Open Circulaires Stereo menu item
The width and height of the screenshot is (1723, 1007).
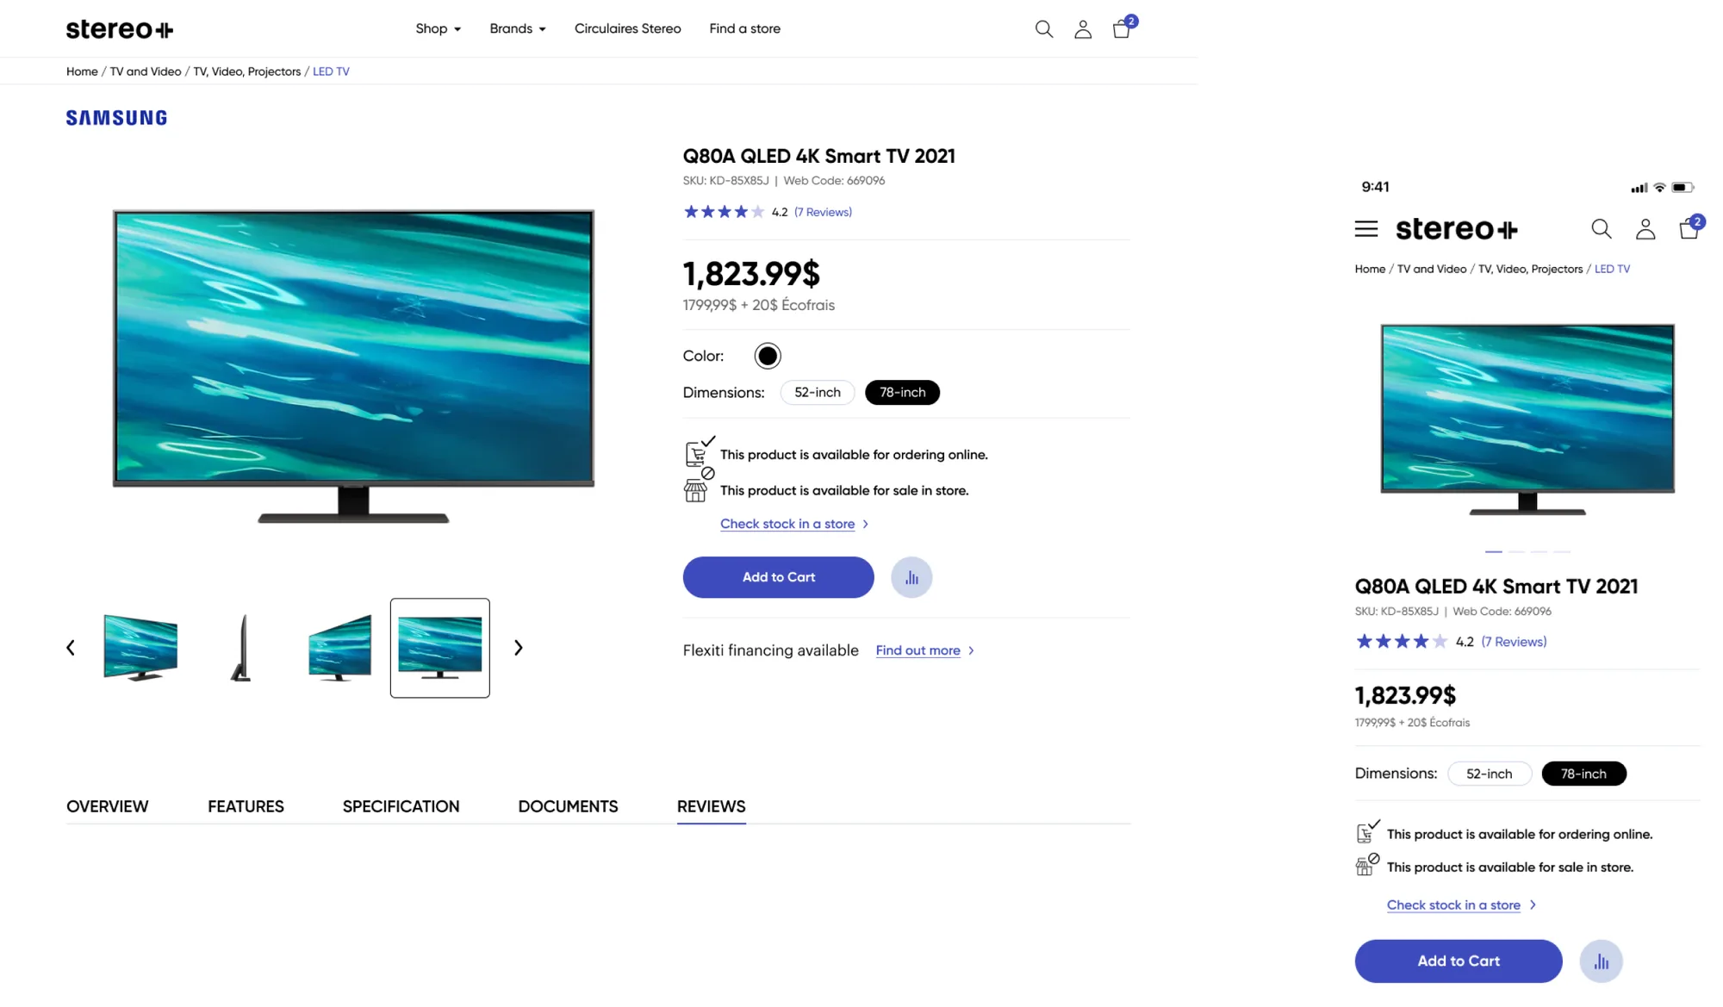(x=628, y=29)
